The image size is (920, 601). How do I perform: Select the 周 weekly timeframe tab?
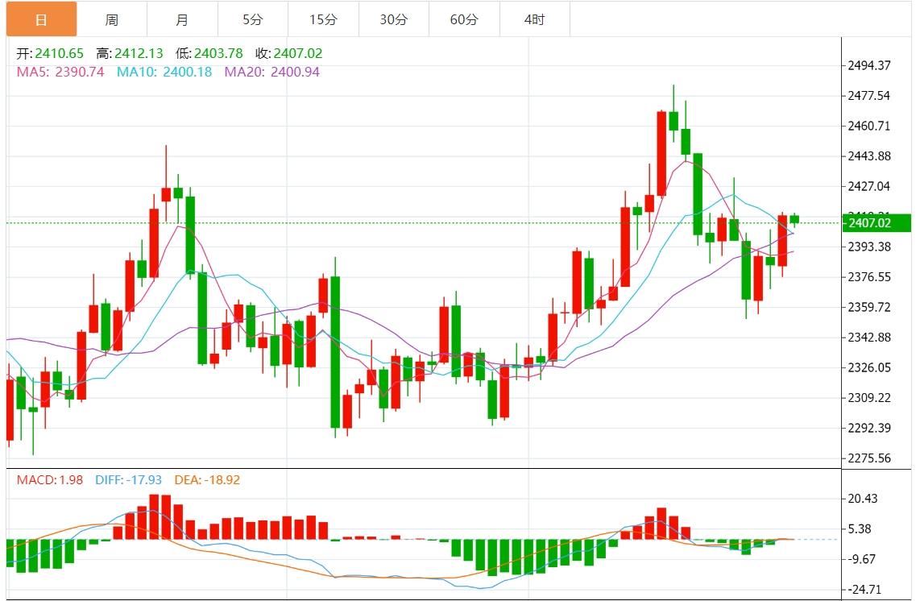(x=112, y=19)
